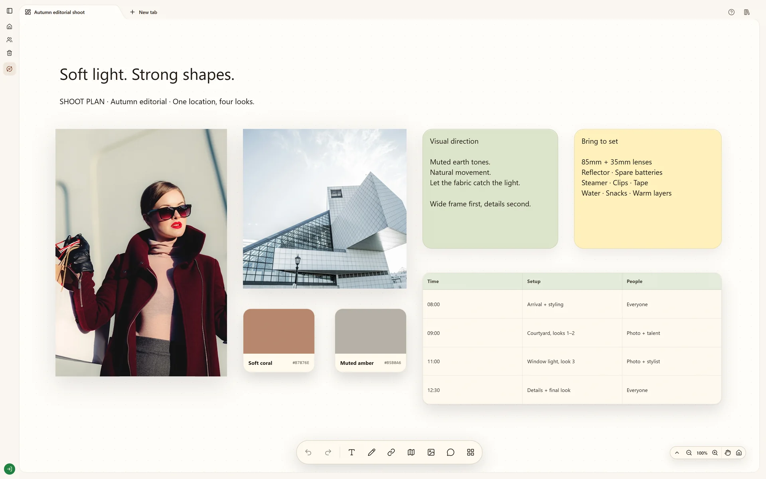Viewport: 766px width, 479px height.
Task: Open the highlighted orbit icon in sidebar
Action: click(10, 69)
